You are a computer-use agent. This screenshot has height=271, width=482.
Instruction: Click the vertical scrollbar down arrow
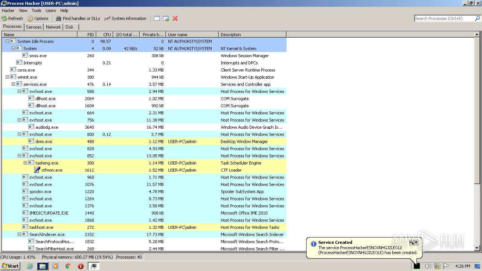[x=477, y=248]
